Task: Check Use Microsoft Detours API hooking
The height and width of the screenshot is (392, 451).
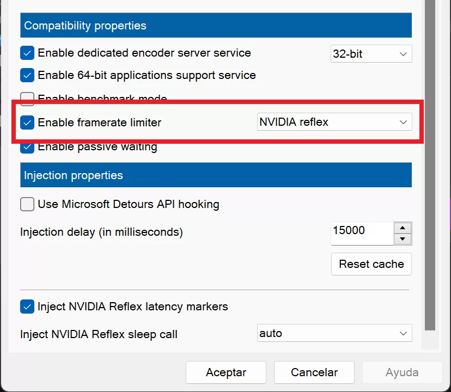Action: click(27, 204)
